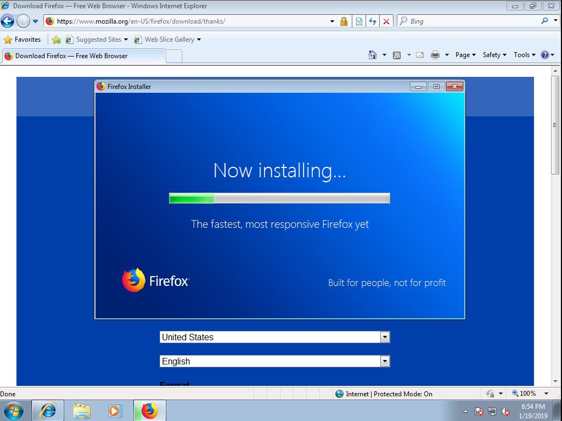This screenshot has width=562, height=421.
Task: Click Add to Favorites Bar icon
Action: 57,40
